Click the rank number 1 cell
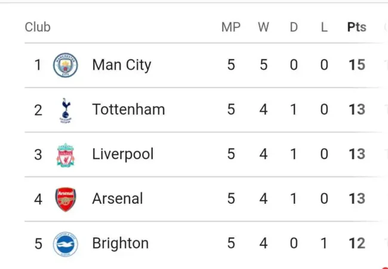This screenshot has height=269, width=388. point(38,65)
